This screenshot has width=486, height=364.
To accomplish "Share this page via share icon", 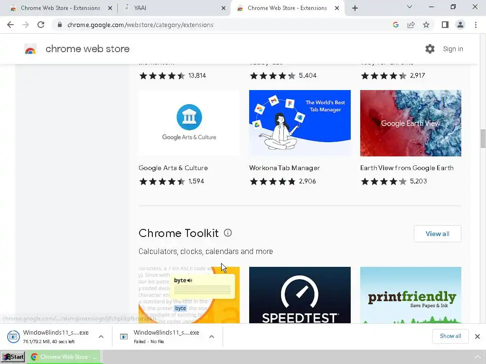I will tap(411, 25).
